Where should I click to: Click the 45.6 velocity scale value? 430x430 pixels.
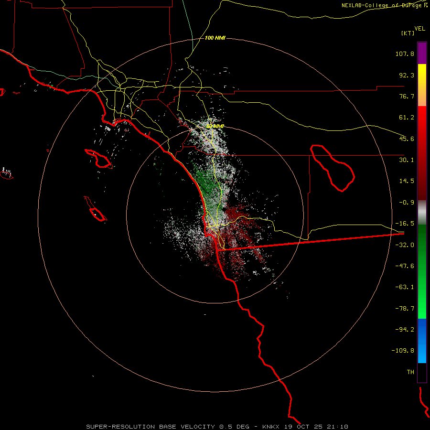coord(407,139)
